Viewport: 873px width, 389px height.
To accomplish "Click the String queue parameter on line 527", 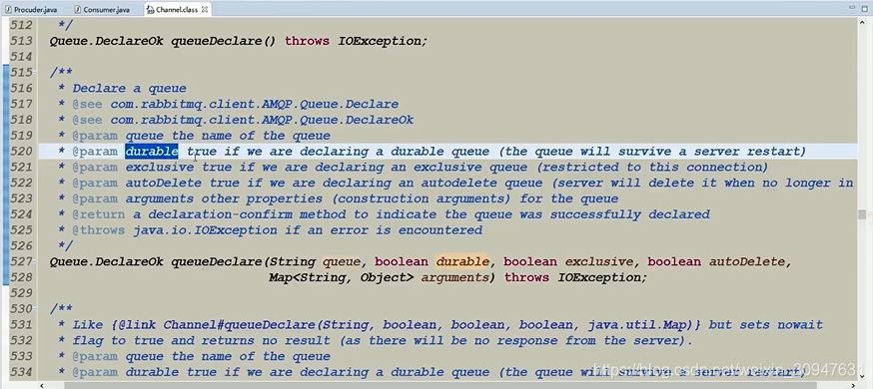I will pyautogui.click(x=315, y=261).
